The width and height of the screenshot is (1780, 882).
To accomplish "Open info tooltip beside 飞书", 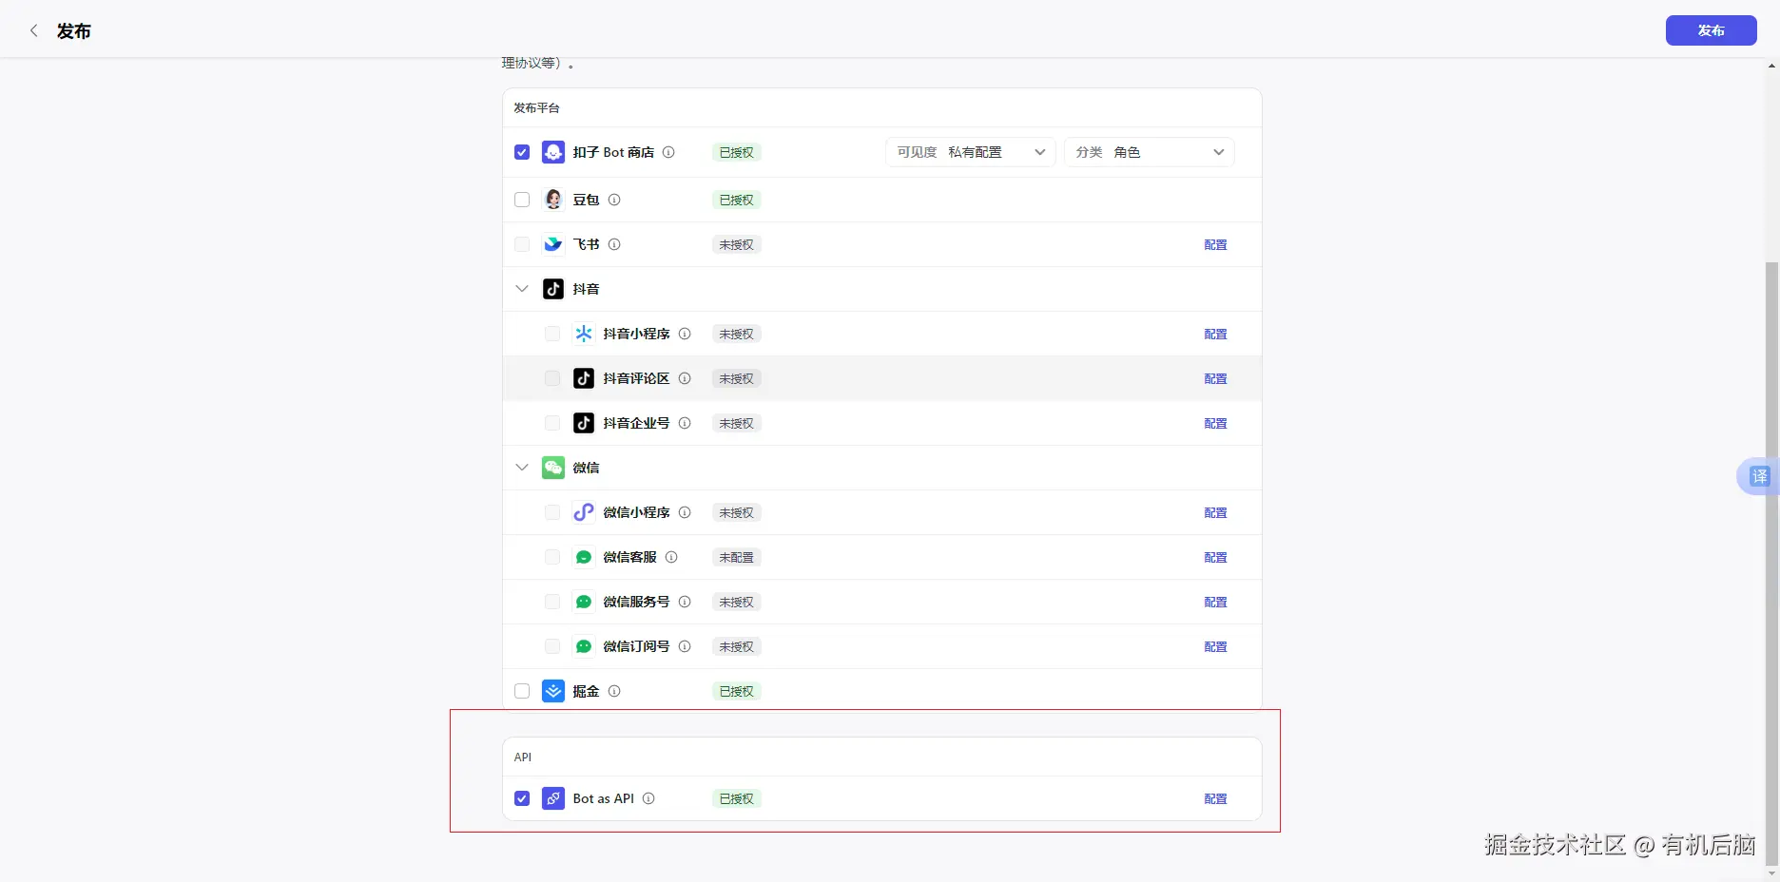I will pos(614,244).
